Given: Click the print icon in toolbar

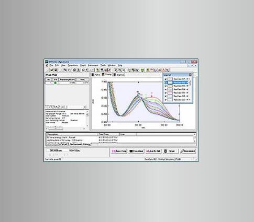Looking at the screenshot, I should pyautogui.click(x=74, y=70).
